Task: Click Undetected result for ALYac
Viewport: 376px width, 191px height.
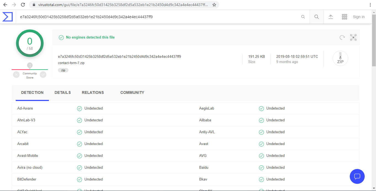Action: tap(94, 132)
